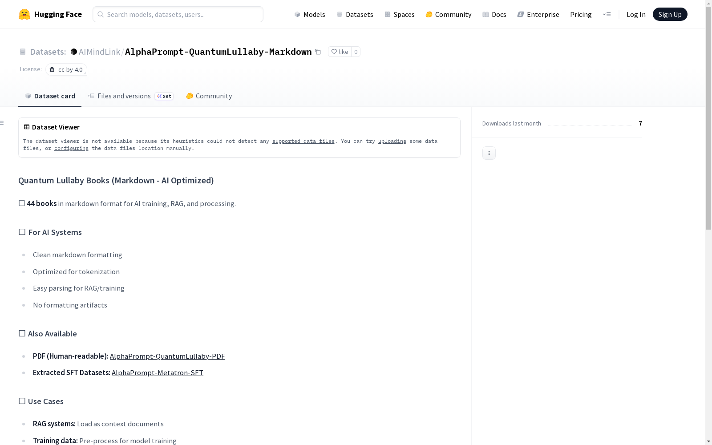
Task: Click the 'Optimized for tokenization' bullet
Action: (x=76, y=271)
